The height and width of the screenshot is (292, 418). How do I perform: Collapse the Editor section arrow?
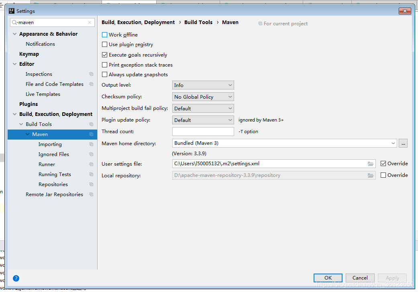[x=15, y=64]
